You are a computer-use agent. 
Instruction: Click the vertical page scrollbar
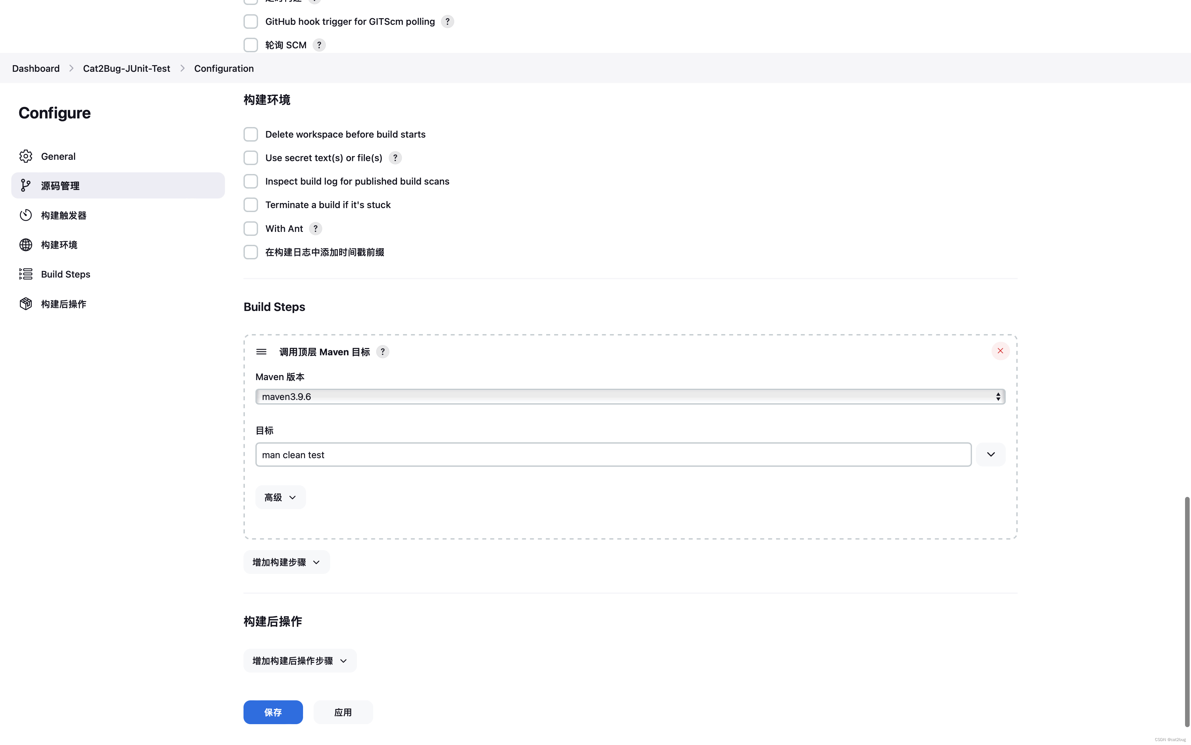point(1187,612)
